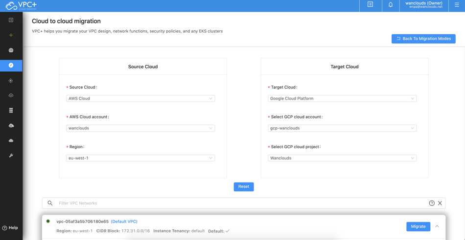465x240 pixels.
Task: Open the notifications bell
Action: 391,5
